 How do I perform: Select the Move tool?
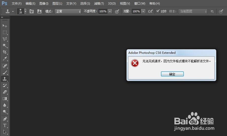pos(5,26)
